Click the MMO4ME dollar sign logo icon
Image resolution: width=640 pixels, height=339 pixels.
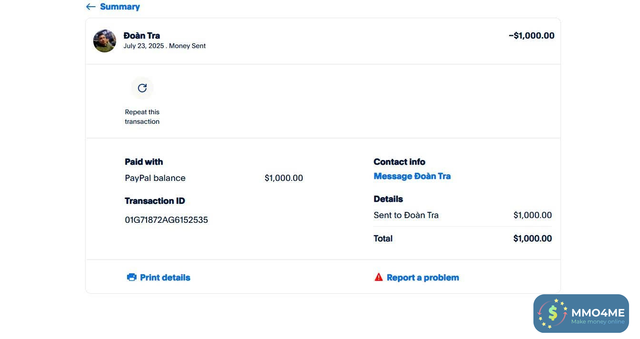[552, 313]
